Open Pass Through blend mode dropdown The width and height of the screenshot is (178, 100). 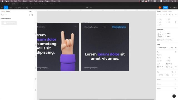163,47
